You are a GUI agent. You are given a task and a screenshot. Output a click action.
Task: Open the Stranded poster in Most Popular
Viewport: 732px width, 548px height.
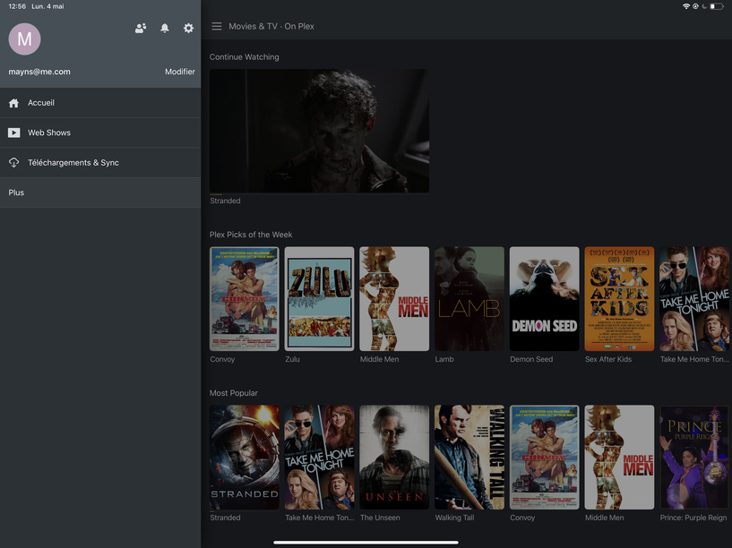245,457
